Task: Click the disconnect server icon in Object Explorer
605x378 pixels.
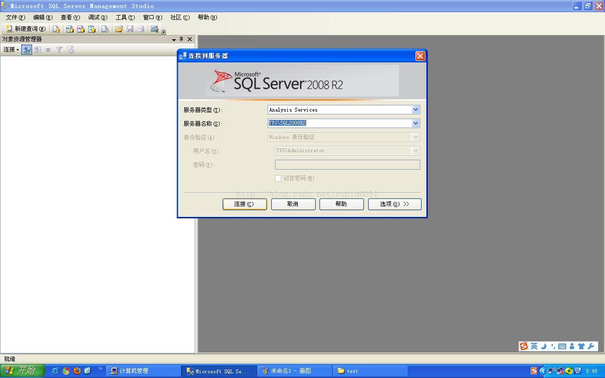Action: pos(37,50)
